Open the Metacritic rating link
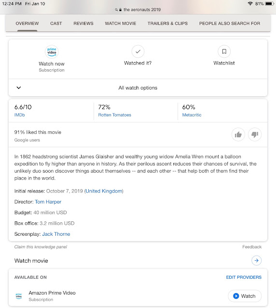 (x=192, y=115)
